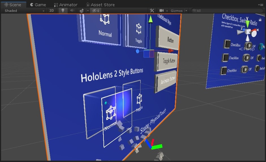
Task: Open the Shaded draw mode dropdown
Action: (24, 11)
